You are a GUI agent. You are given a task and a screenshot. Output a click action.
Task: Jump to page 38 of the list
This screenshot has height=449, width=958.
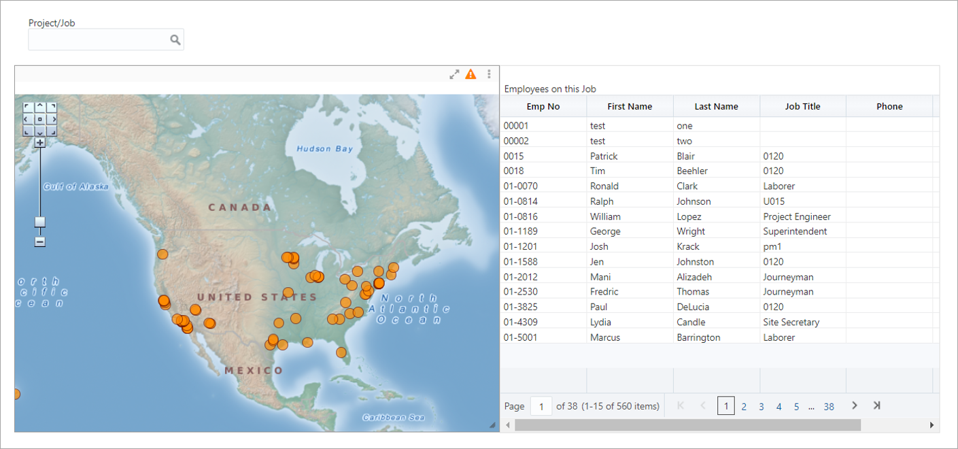click(829, 406)
